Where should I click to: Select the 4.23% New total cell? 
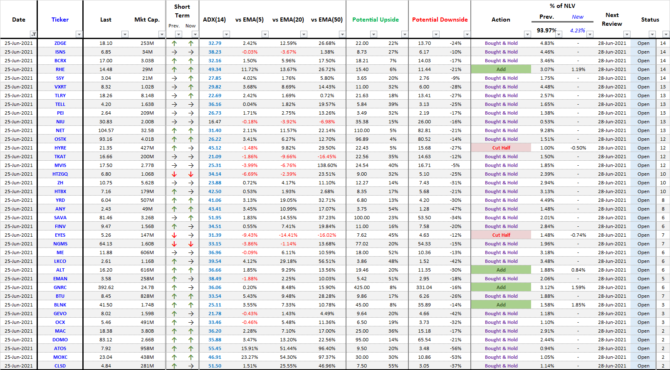coord(577,30)
